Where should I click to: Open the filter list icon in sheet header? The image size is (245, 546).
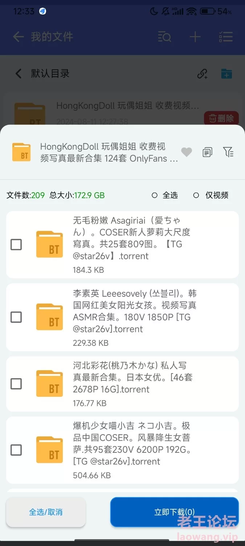click(228, 152)
